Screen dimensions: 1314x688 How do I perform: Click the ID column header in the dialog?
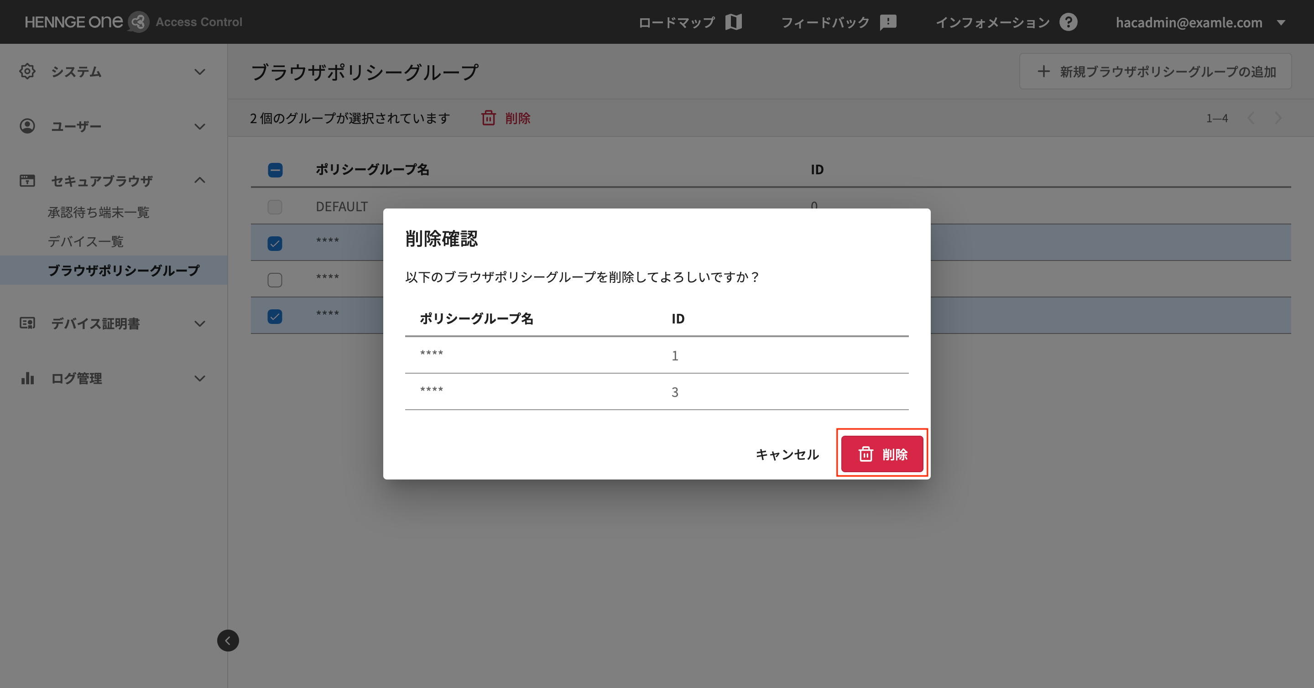click(678, 319)
